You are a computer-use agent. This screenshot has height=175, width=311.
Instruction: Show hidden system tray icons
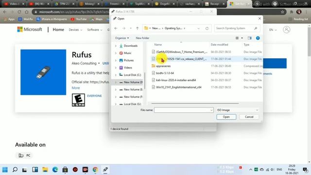click(251, 170)
